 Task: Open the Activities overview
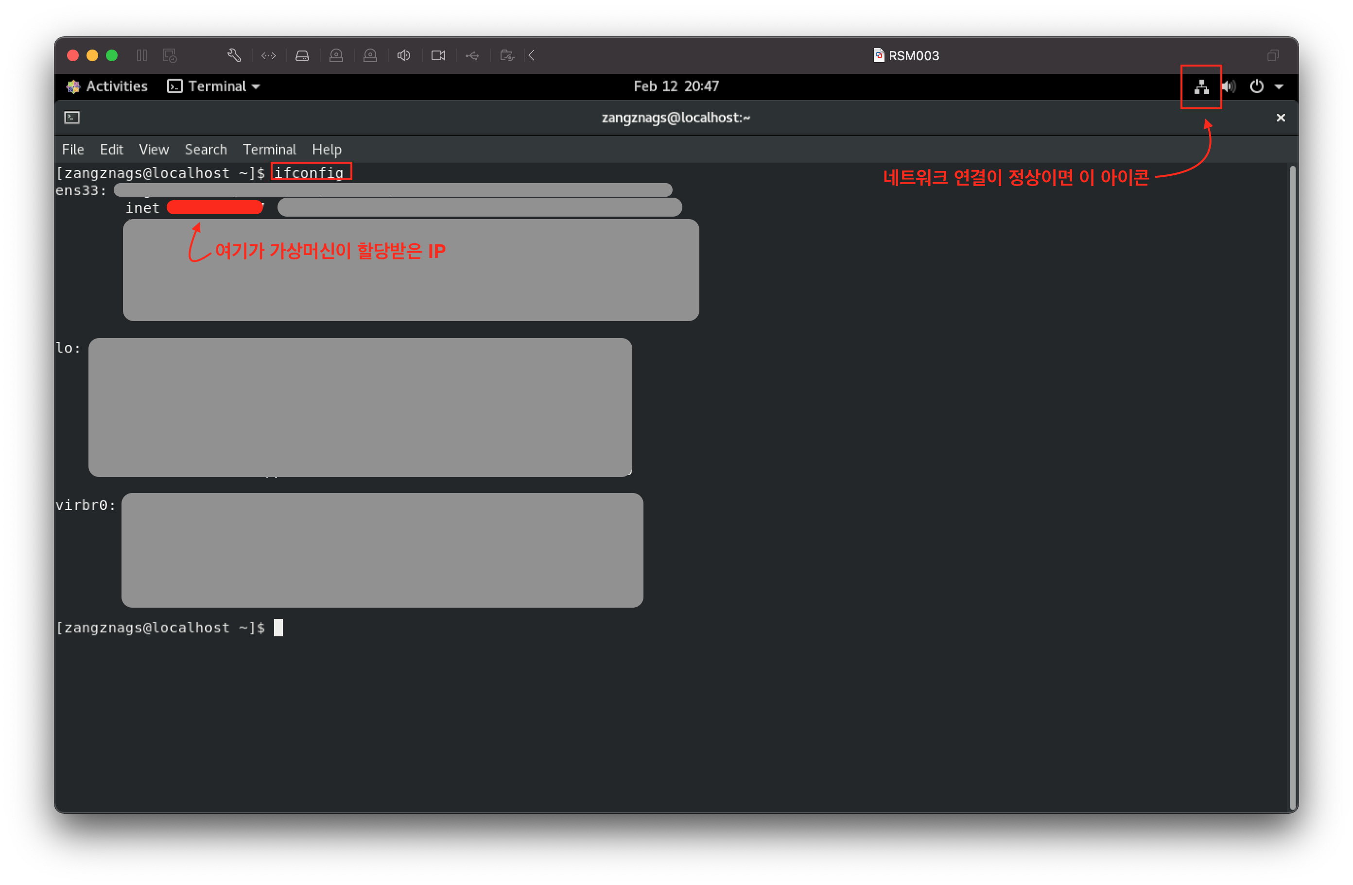point(107,86)
